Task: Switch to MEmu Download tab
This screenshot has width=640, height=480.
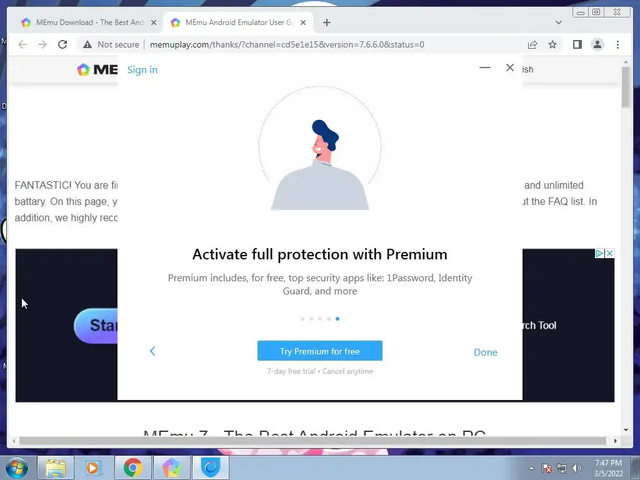Action: (x=89, y=22)
